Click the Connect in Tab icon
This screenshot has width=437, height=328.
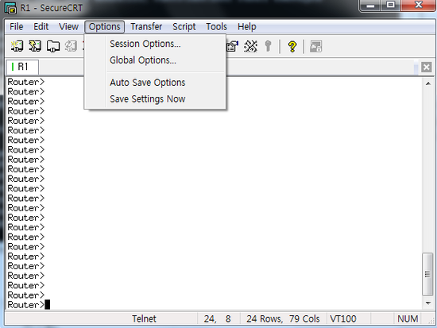[53, 46]
